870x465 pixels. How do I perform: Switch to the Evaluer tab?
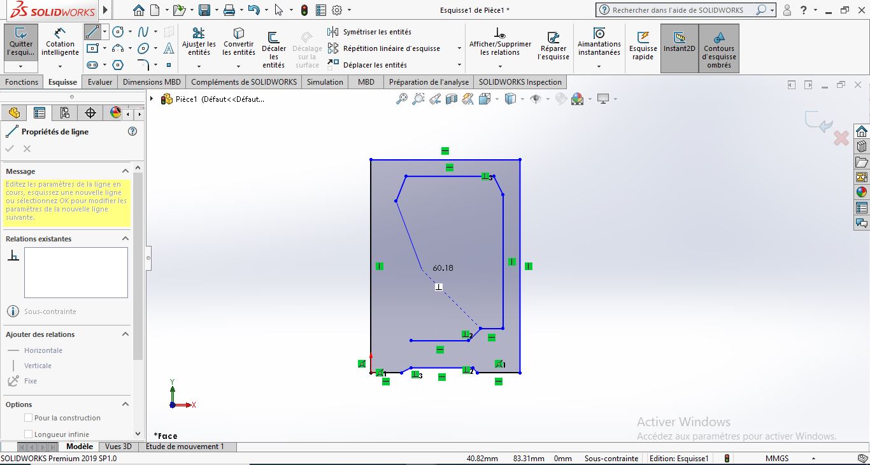pyautogui.click(x=100, y=82)
